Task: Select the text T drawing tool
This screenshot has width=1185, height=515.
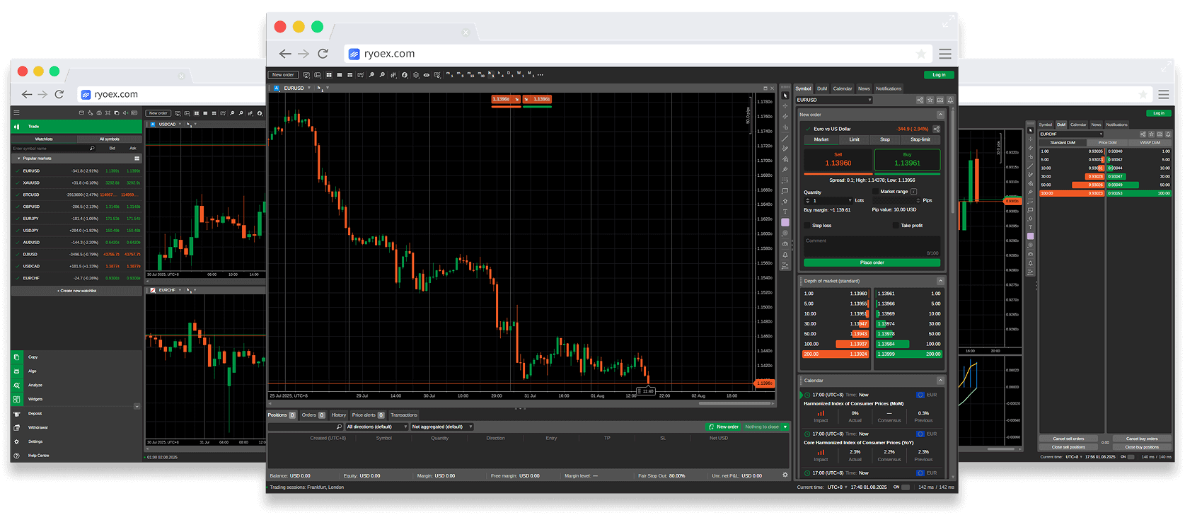Action: click(785, 212)
